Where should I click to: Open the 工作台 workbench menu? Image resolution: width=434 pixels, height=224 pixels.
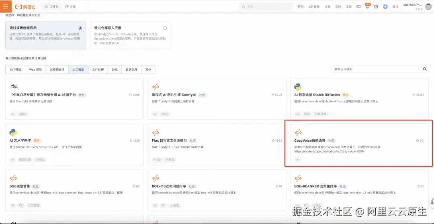click(x=52, y=7)
